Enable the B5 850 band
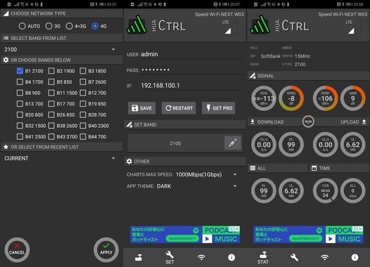The width and height of the screenshot is (370, 267). coord(51,82)
